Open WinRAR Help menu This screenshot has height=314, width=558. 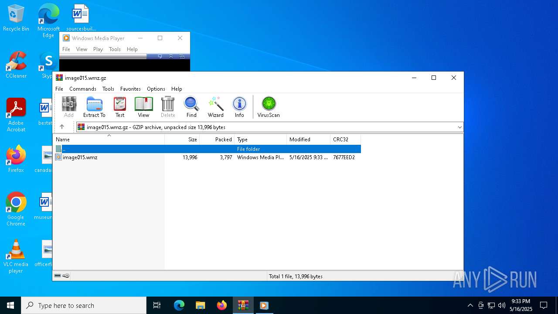pos(177,89)
